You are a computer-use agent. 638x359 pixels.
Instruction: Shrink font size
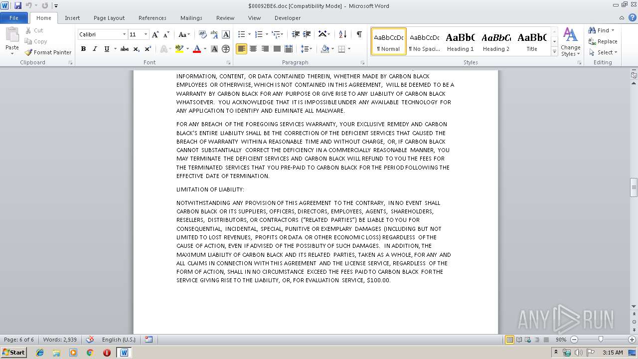[x=166, y=34]
